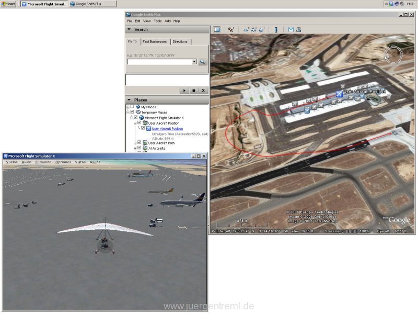Click the Flight Simulator X title bar icon

coord(5,156)
